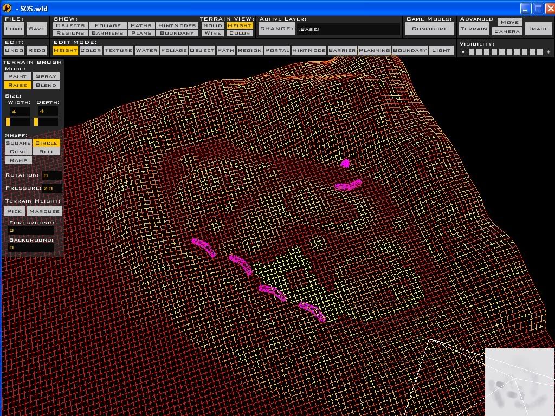Select Raise brush mode
Screen dimensions: 555x416
[18, 85]
